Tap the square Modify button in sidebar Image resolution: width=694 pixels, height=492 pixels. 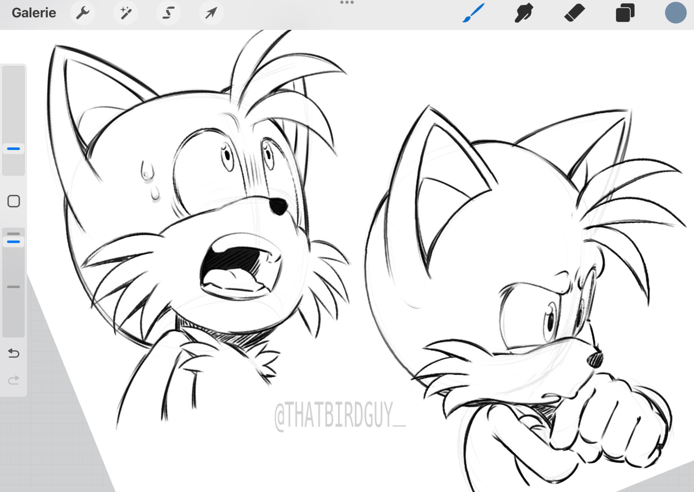tap(13, 201)
